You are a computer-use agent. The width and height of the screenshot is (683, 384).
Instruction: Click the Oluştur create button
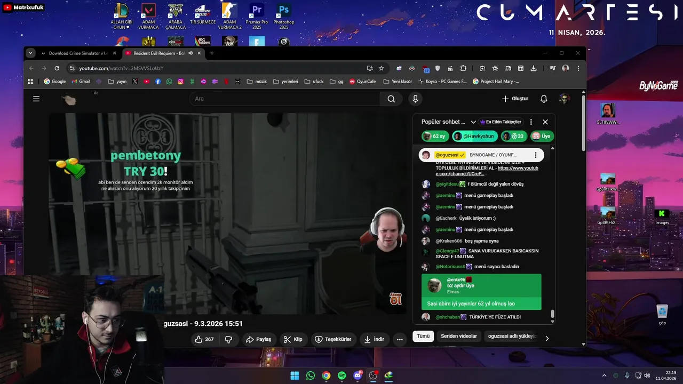pos(515,99)
